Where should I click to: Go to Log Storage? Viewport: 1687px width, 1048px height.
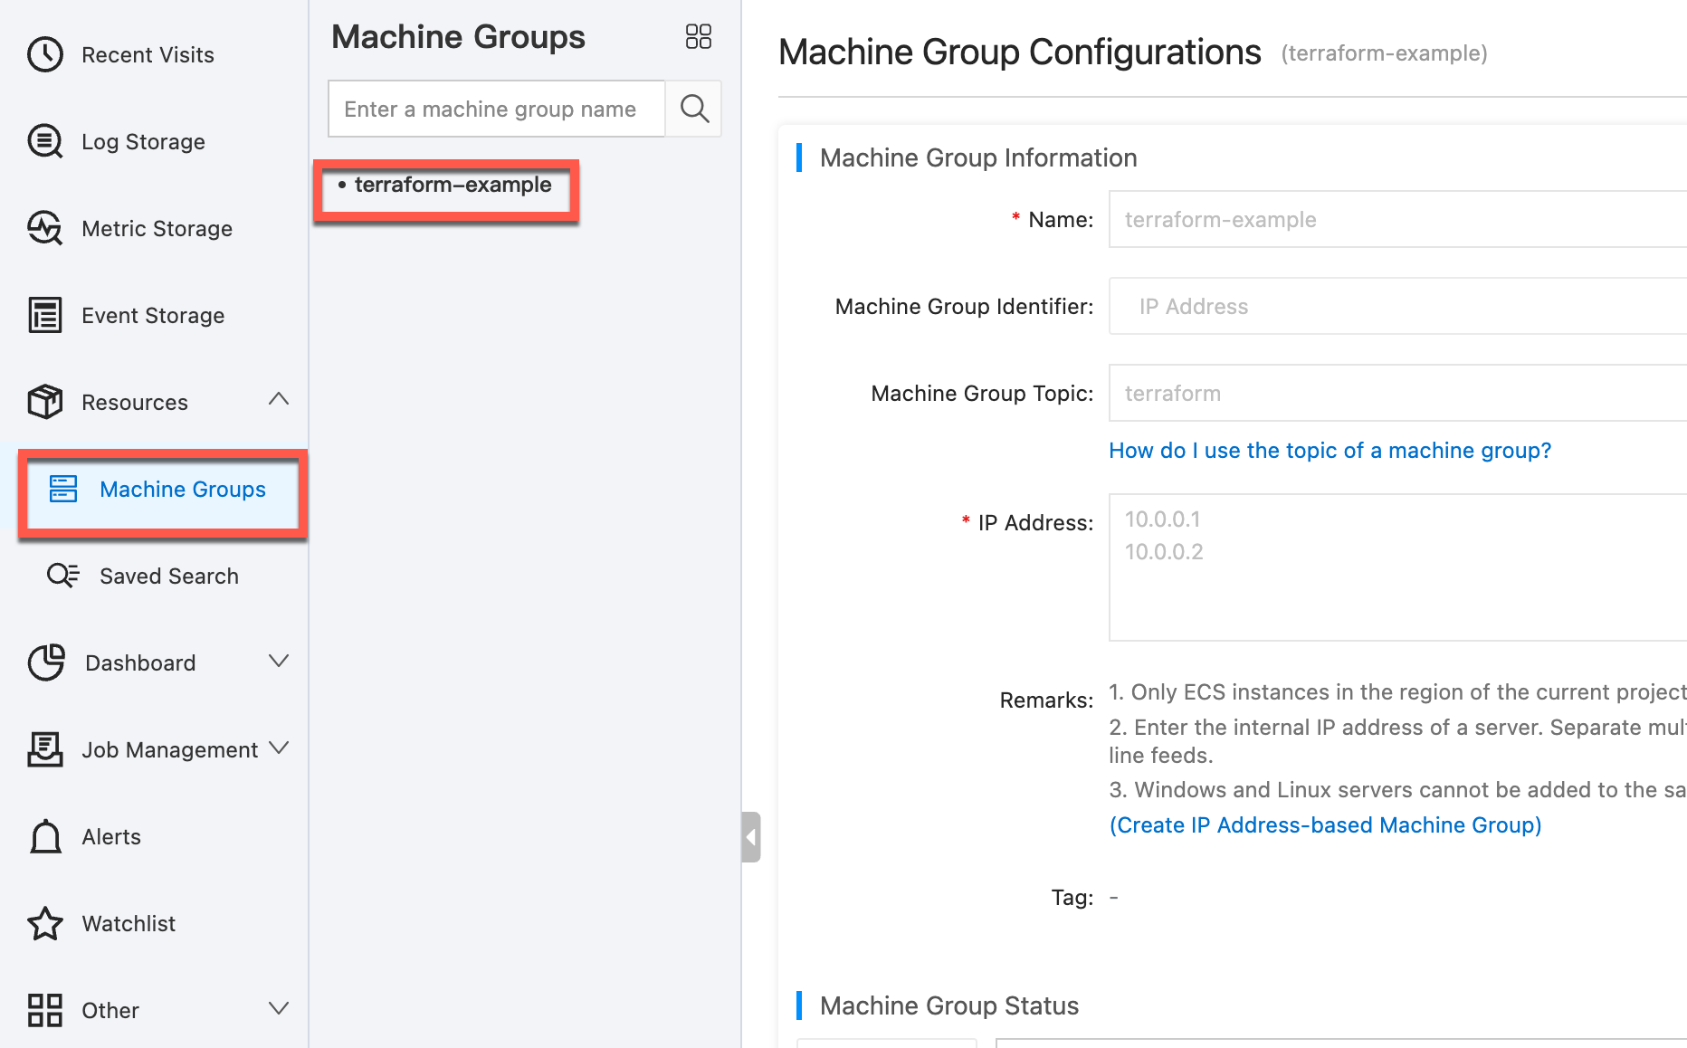(x=143, y=142)
